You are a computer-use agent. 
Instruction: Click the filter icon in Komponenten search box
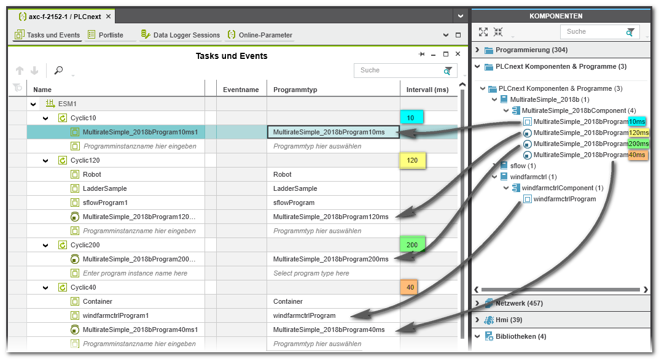pyautogui.click(x=630, y=32)
